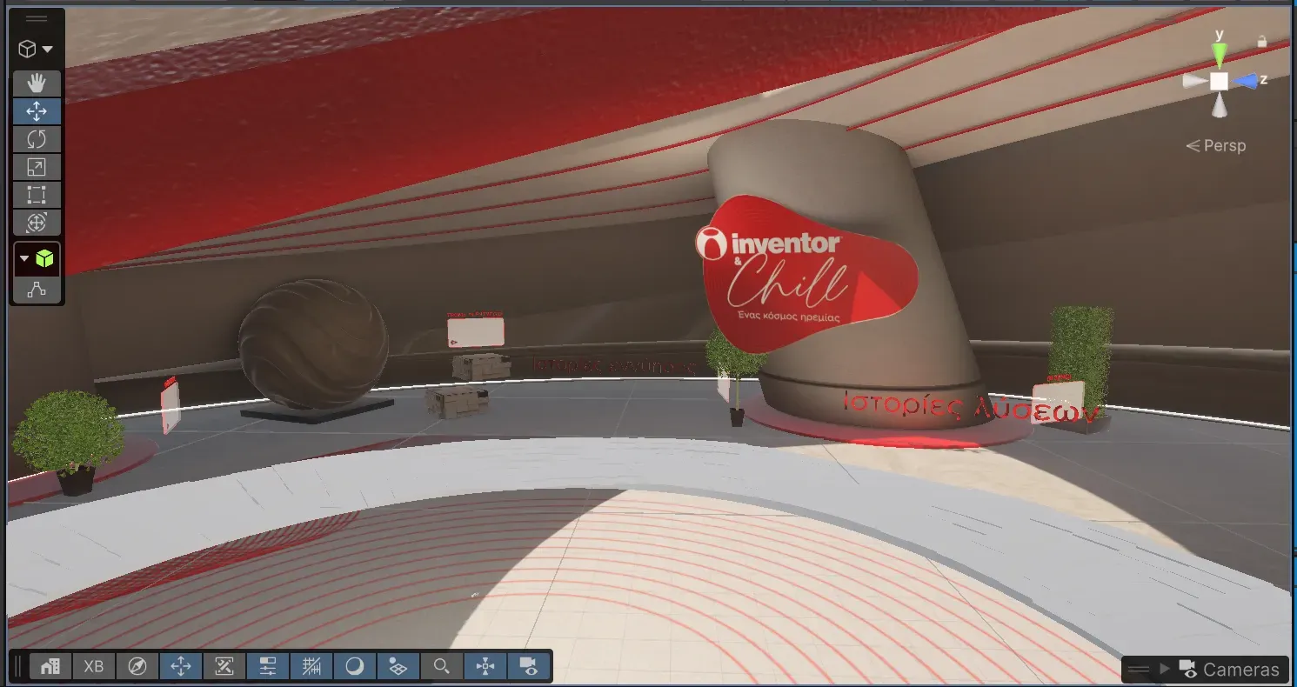The width and height of the screenshot is (1297, 687).
Task: Click the Edit Bounding Volume tool
Action: [37, 290]
